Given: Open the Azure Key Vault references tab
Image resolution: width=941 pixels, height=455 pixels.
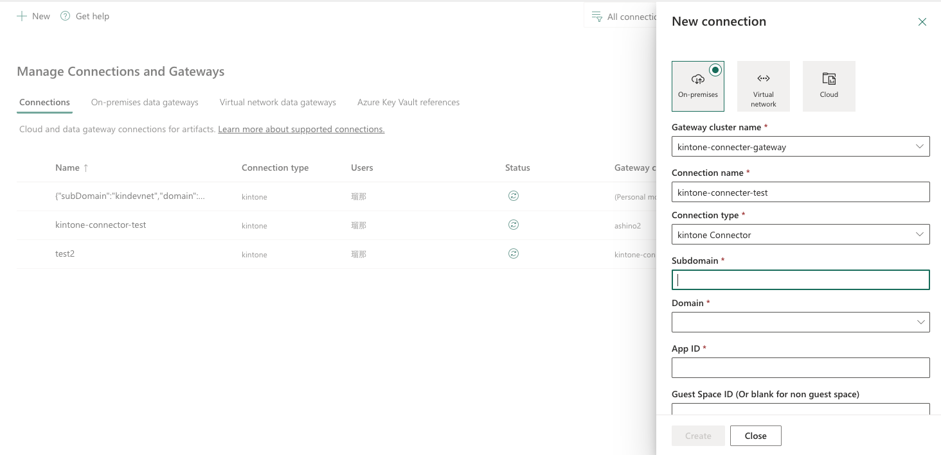Looking at the screenshot, I should coord(408,102).
